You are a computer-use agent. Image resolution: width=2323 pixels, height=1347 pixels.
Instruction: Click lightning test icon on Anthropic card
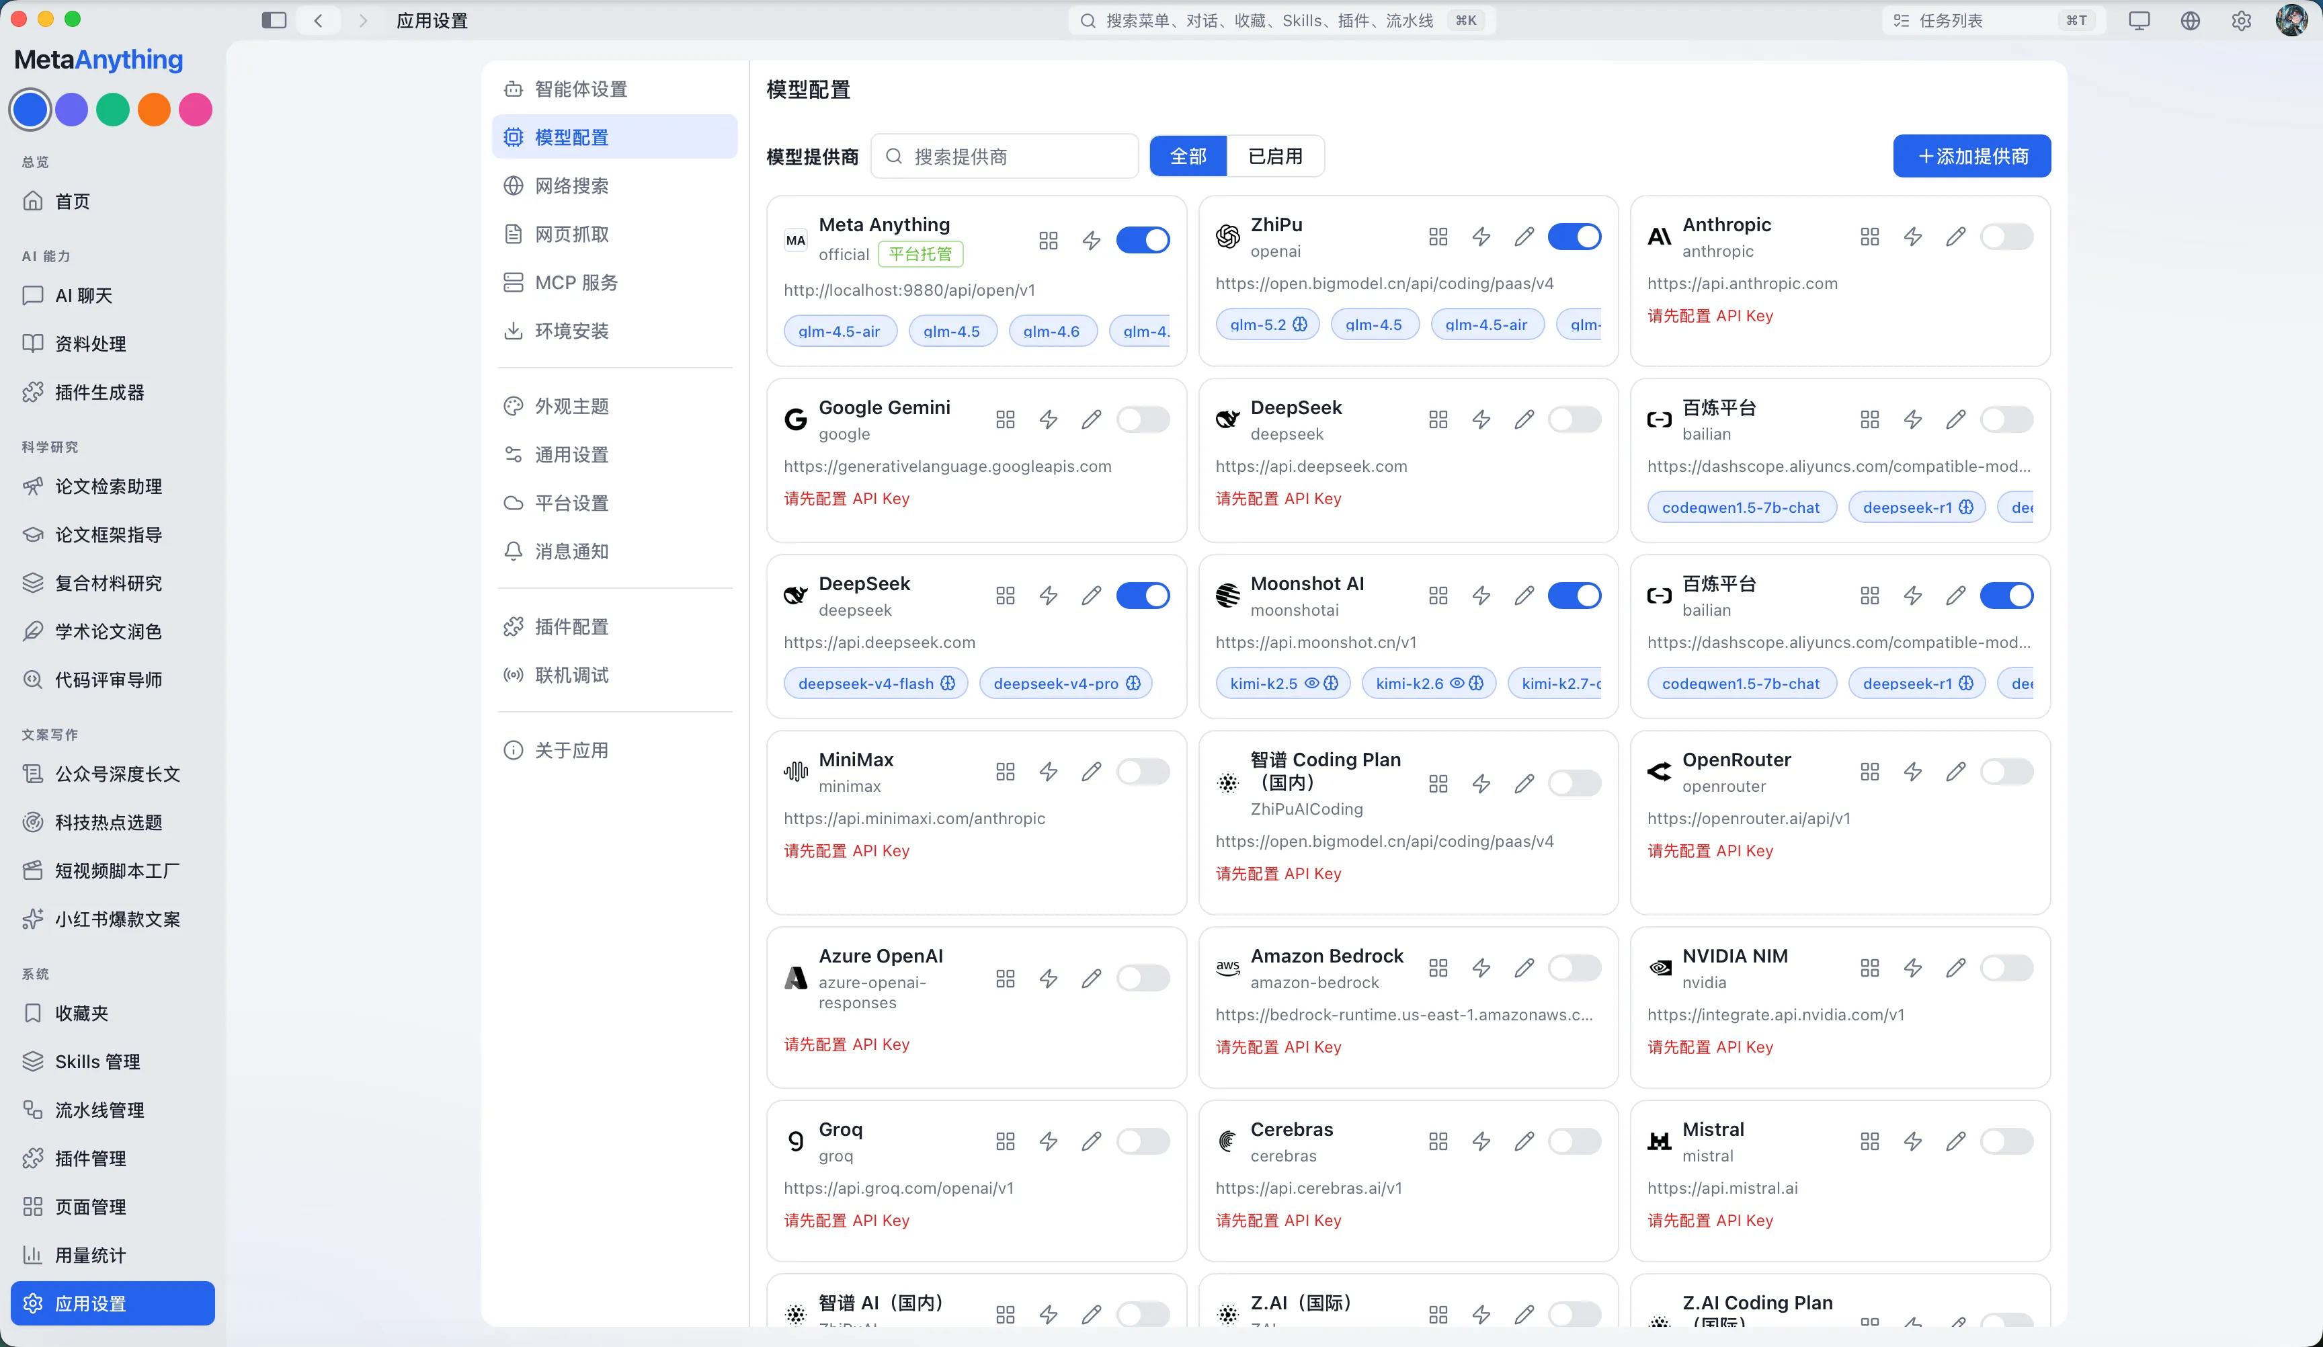tap(1913, 237)
